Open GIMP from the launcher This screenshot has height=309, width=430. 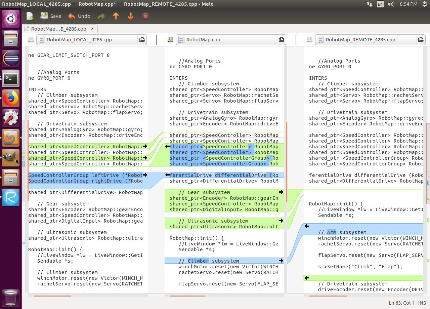[11, 158]
